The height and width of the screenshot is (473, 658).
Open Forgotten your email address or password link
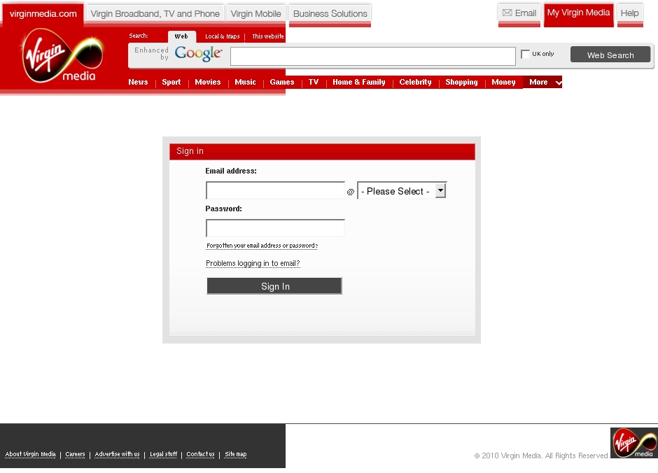point(262,246)
